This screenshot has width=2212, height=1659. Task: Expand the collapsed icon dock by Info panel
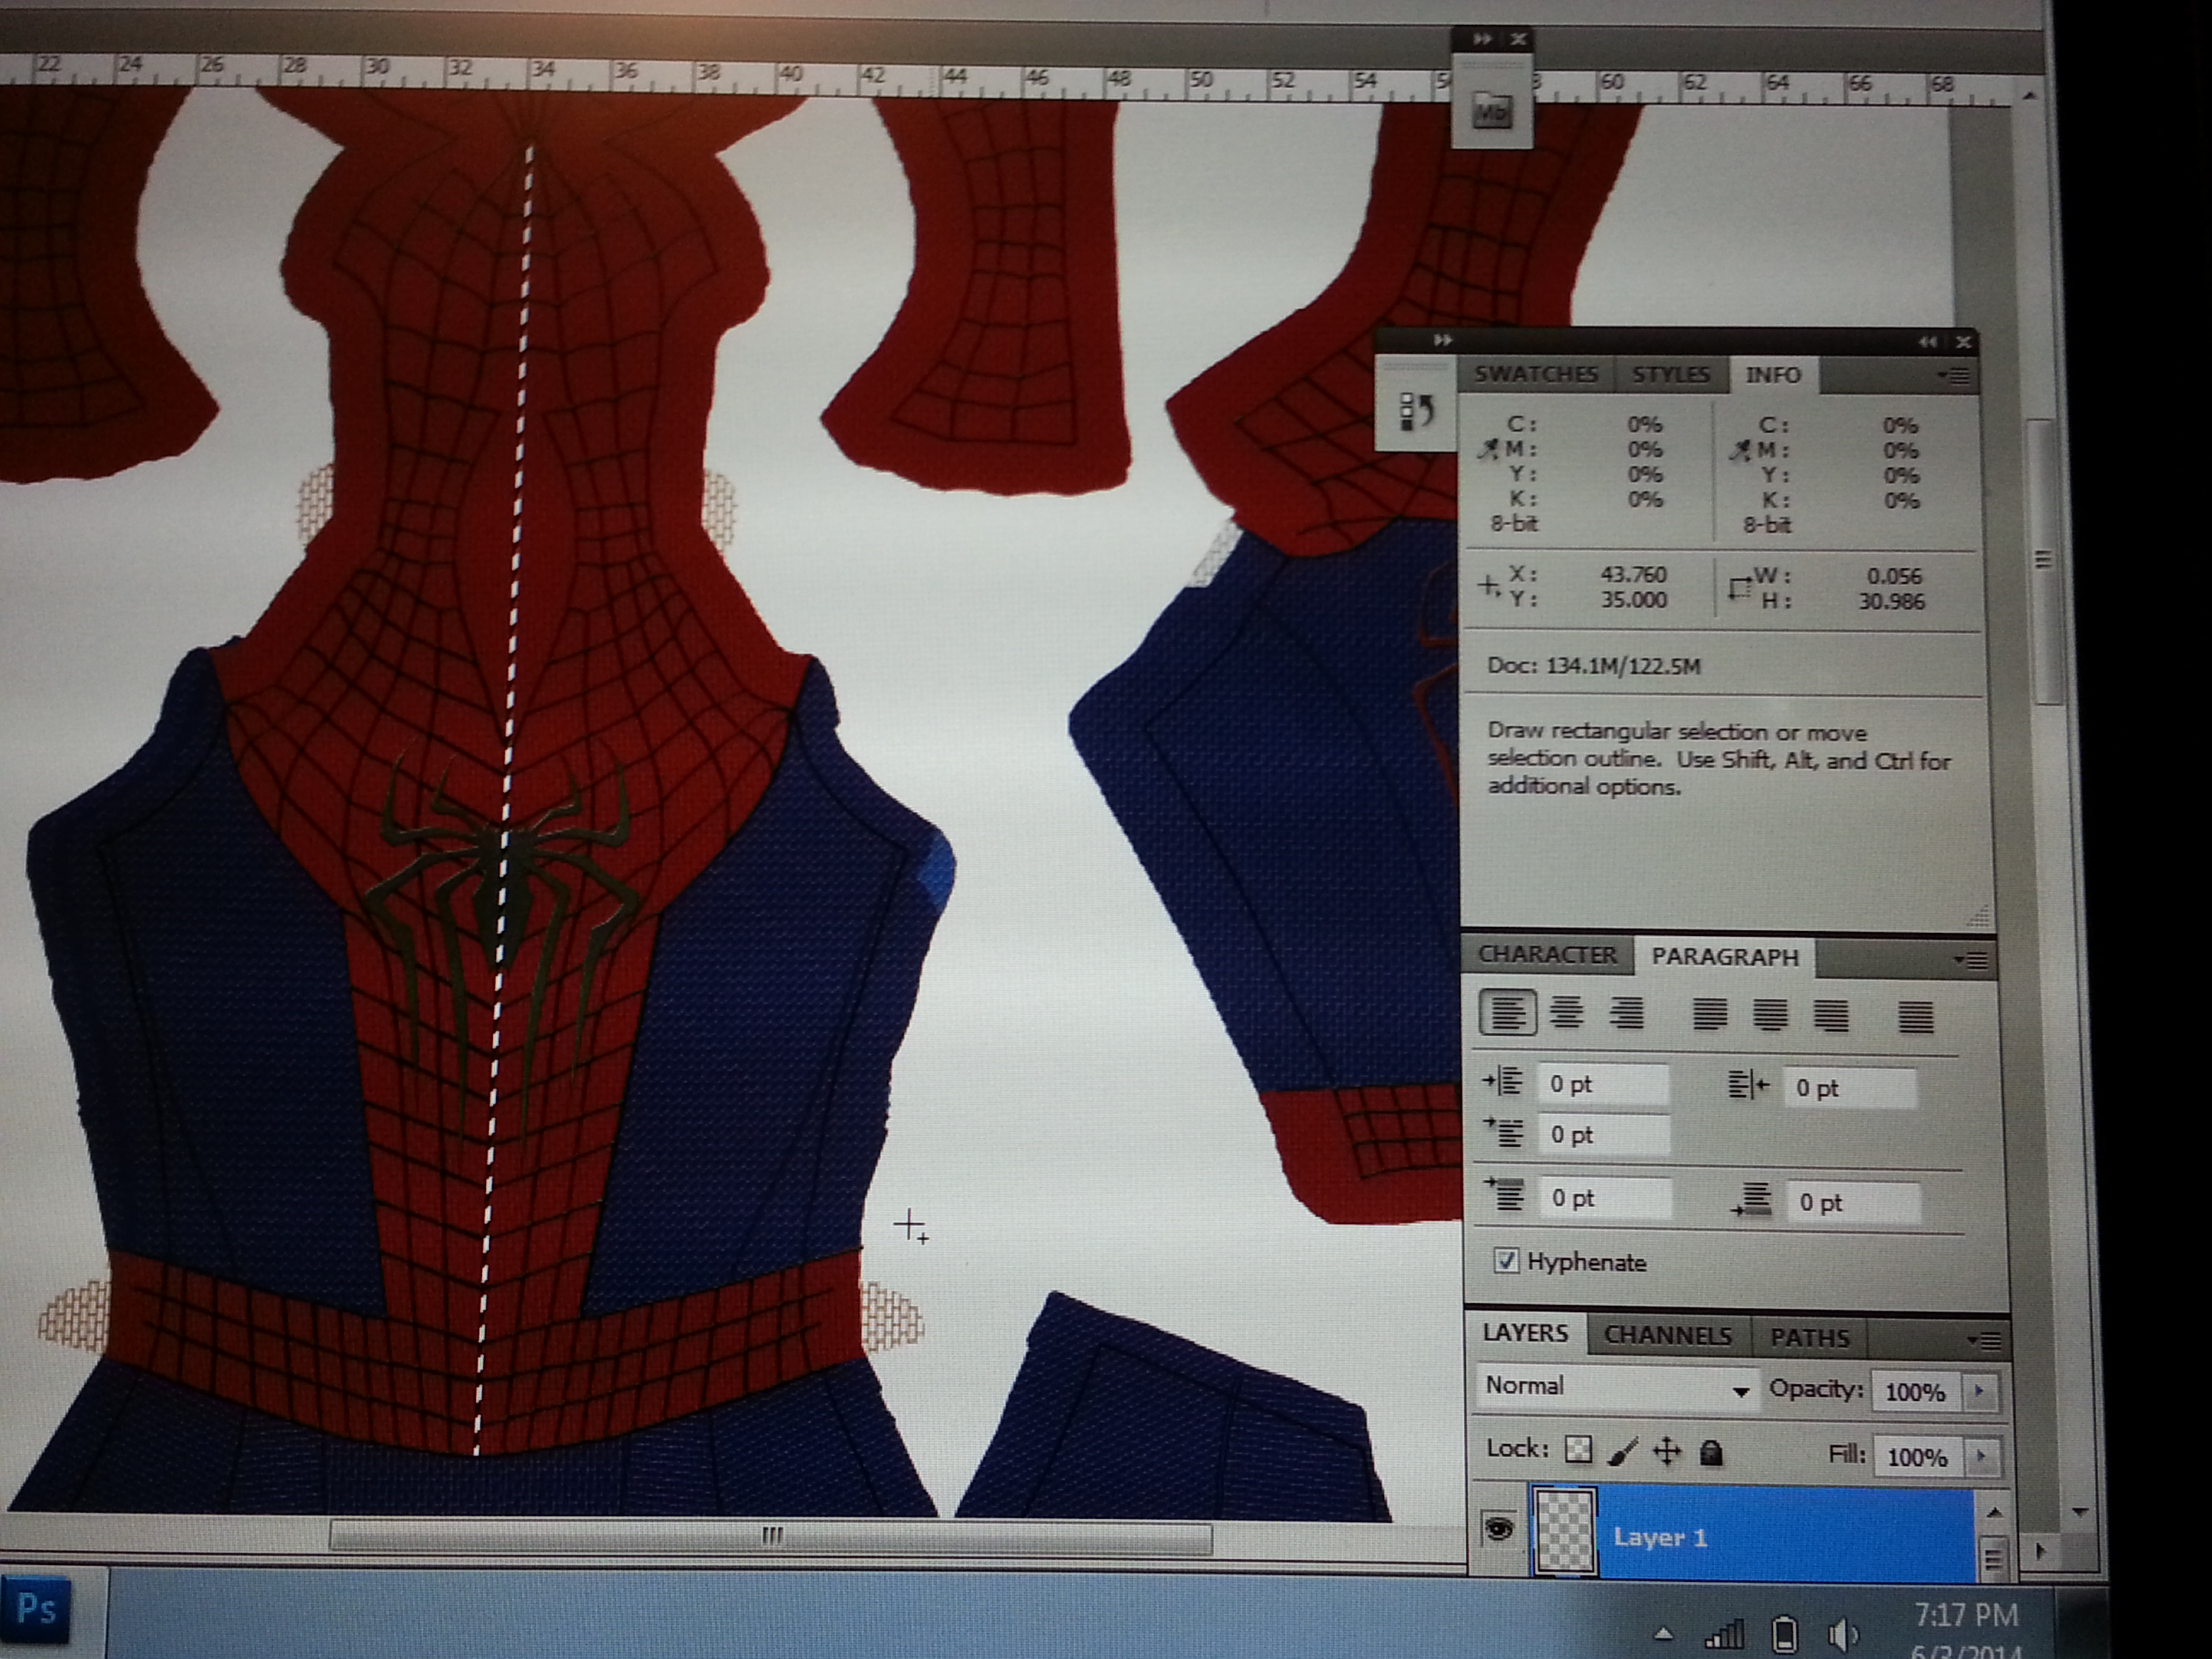pyautogui.click(x=1442, y=340)
